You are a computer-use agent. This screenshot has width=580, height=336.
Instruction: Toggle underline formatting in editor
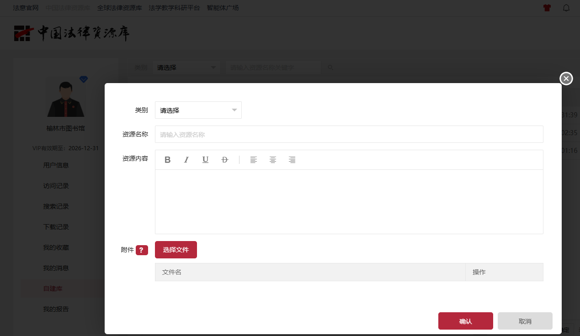(x=205, y=160)
